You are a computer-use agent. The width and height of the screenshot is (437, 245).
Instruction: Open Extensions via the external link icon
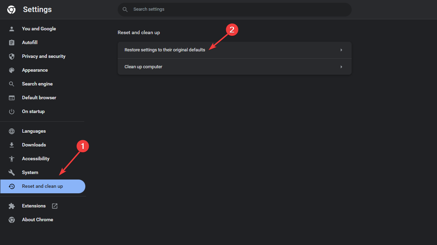54,206
